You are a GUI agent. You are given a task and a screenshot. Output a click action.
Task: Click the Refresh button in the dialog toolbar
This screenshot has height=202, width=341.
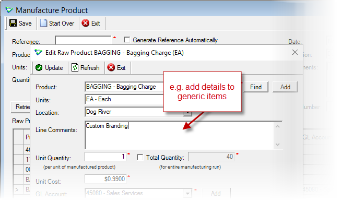pos(86,68)
